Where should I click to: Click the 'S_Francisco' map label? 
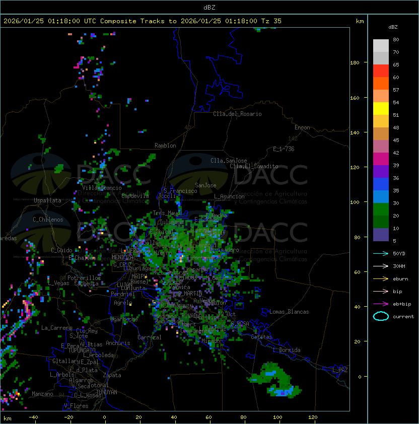(180, 191)
